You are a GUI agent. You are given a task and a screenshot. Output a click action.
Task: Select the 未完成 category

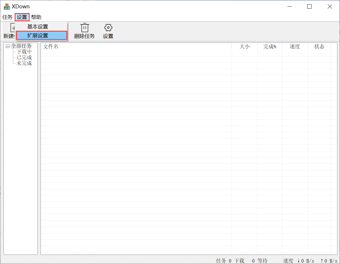tap(24, 63)
